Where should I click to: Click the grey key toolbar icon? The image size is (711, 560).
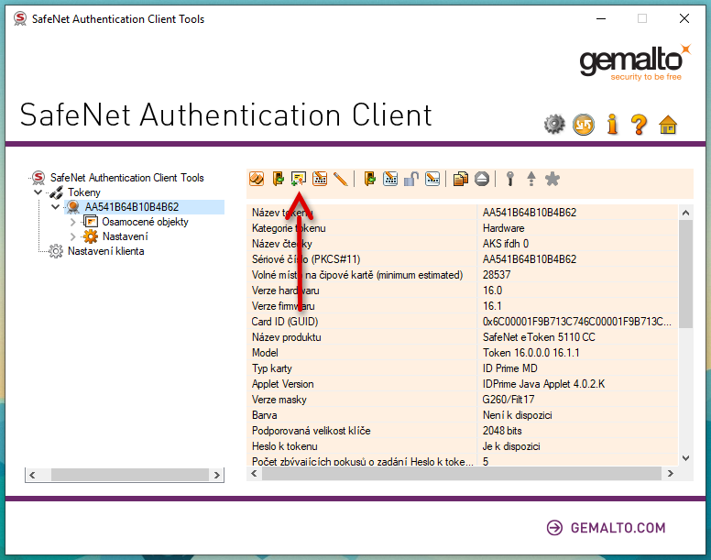510,179
